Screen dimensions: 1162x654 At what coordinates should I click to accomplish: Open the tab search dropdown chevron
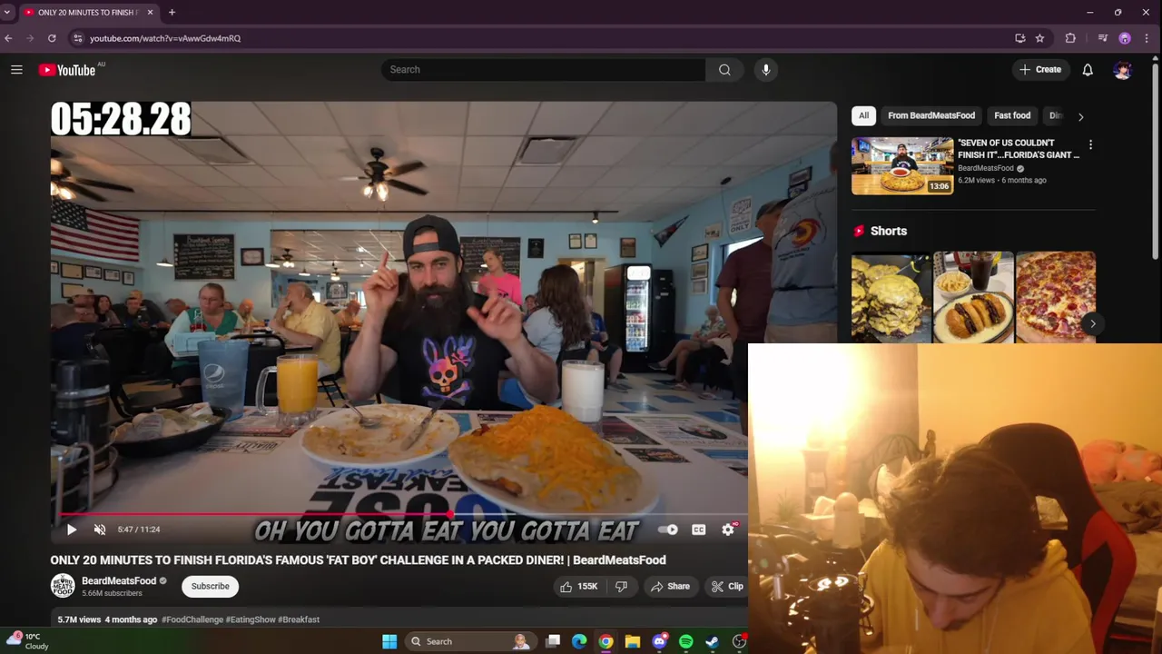tap(7, 13)
